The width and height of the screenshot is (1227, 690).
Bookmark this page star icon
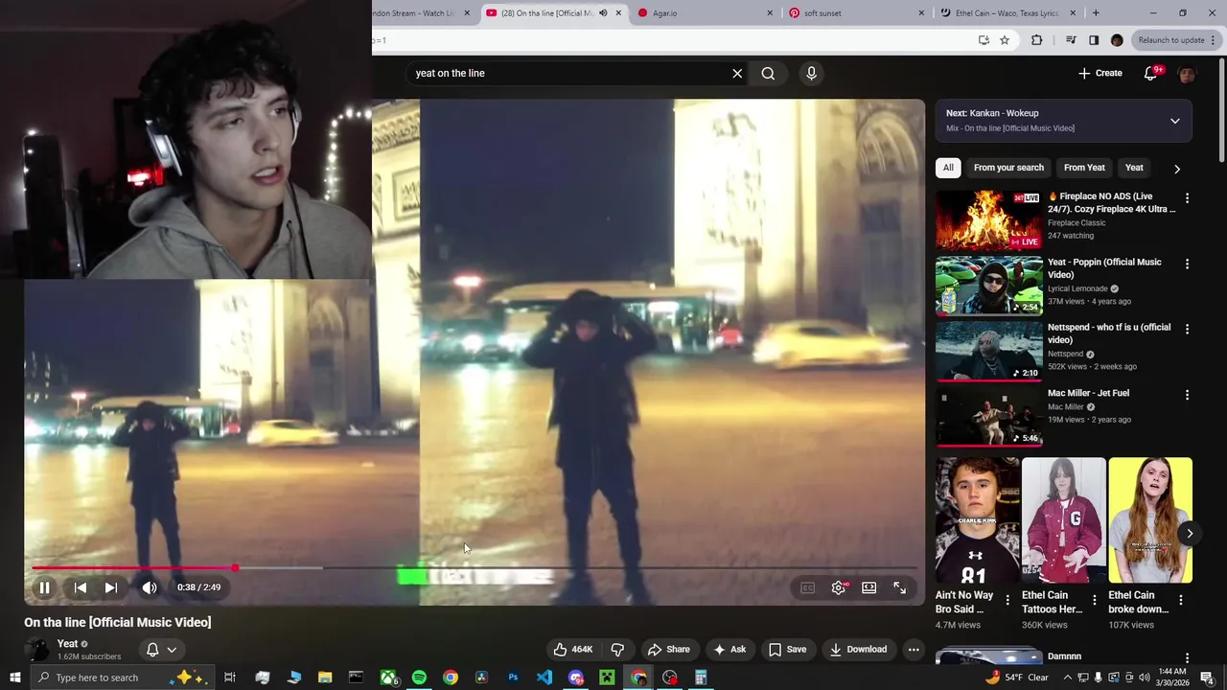click(x=1005, y=40)
